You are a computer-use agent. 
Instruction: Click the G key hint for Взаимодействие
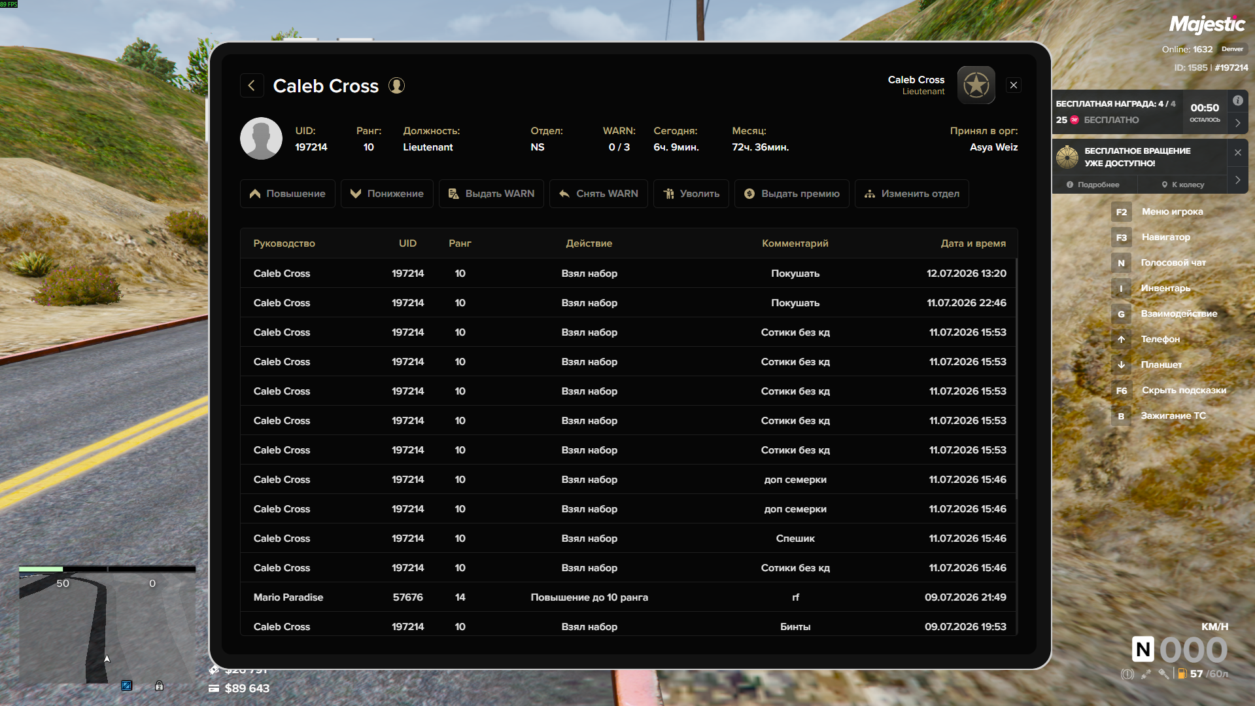click(1122, 314)
